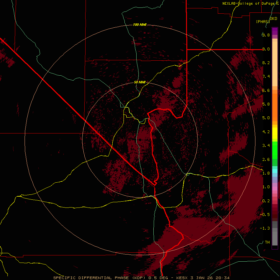This screenshot has width=280, height=280.
Task: Click the 5.0 scale label
Action: click(266, 118)
